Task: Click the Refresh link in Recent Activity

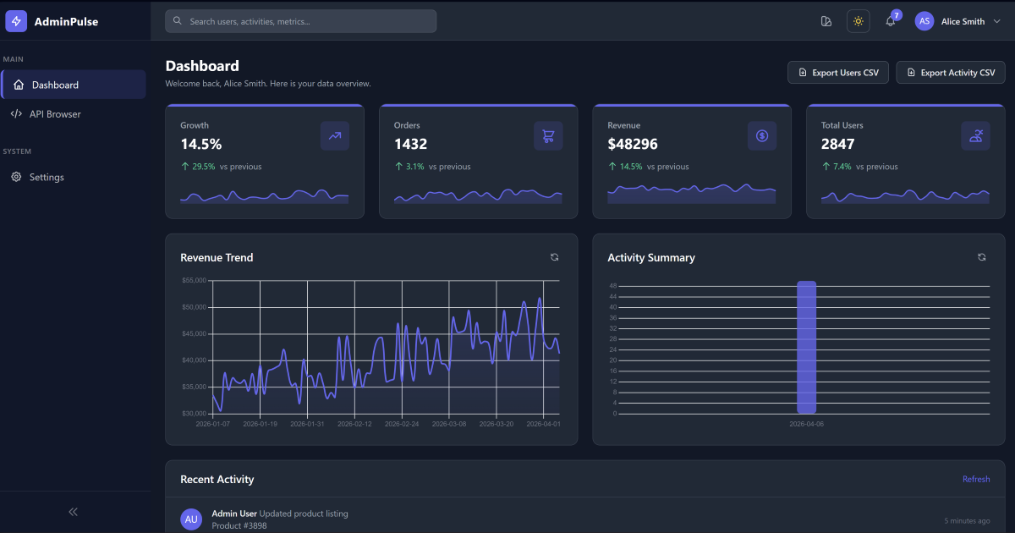Action: click(x=976, y=479)
